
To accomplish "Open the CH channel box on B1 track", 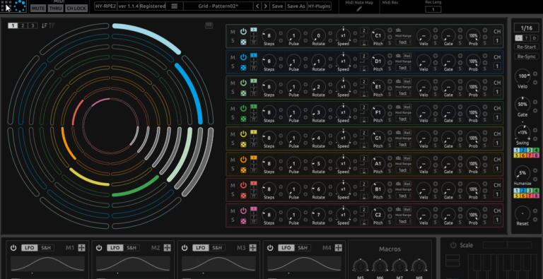I will (497, 194).
